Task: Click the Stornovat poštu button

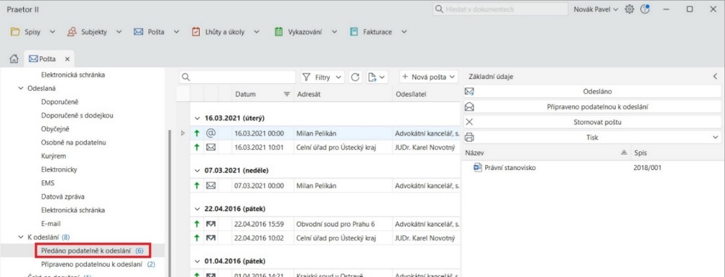Action: pos(592,122)
